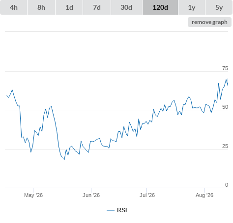Choose the 1d range tab

click(69, 7)
